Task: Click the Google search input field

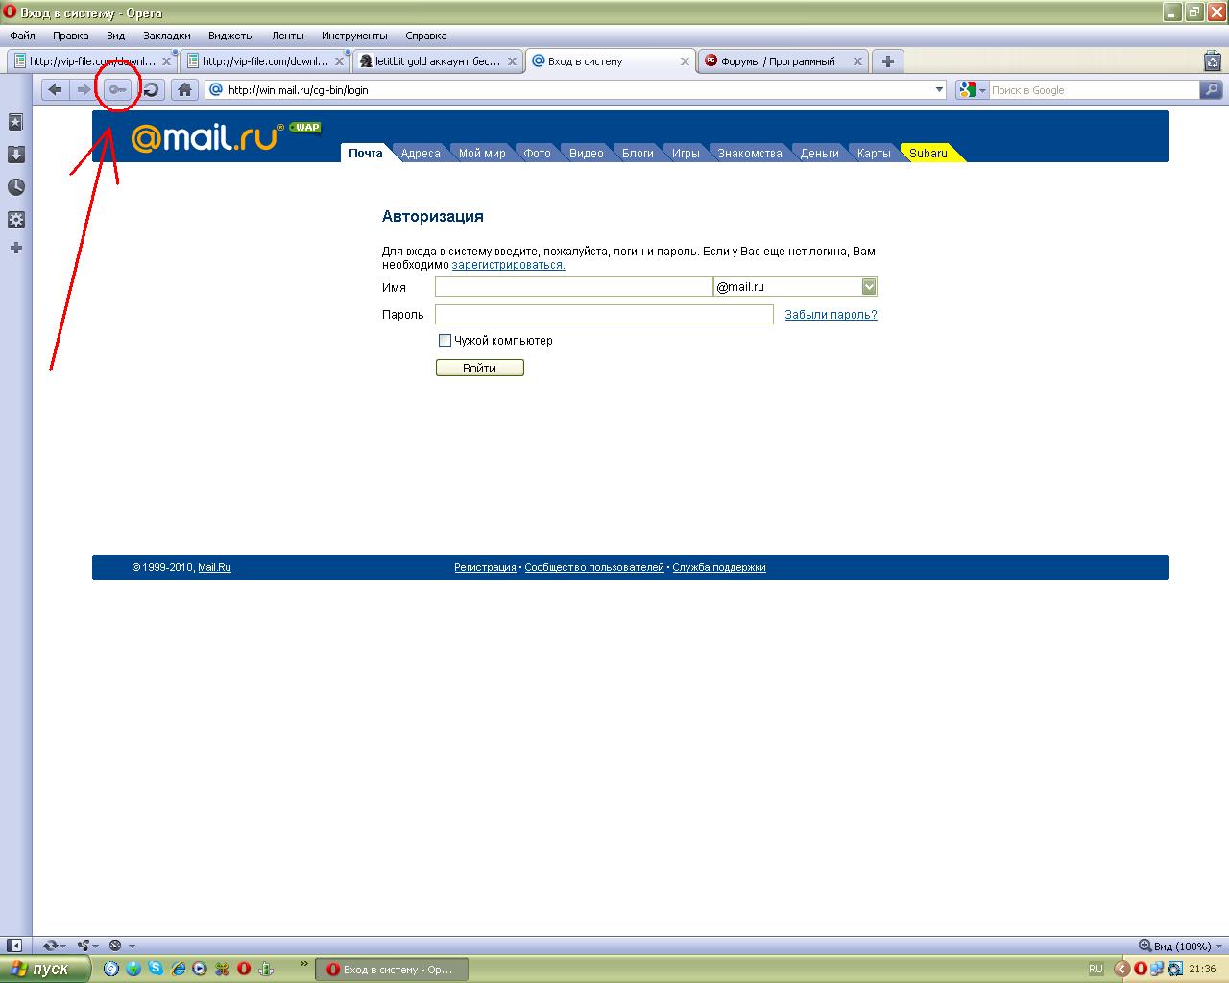Action: pos(1095,89)
